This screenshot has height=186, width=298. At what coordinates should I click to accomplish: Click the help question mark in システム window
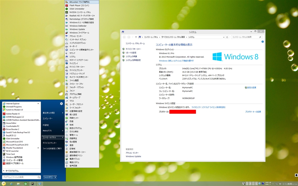click(263, 42)
